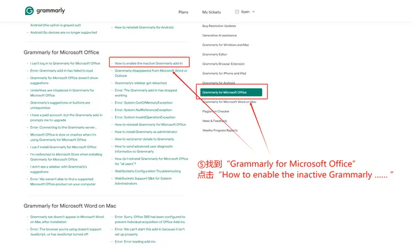
Task: Expand the liyan account dropdown arrow
Action: [x=253, y=12]
